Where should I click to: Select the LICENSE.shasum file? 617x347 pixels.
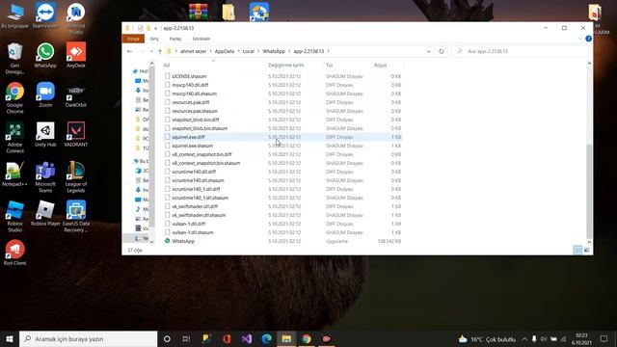pyautogui.click(x=282, y=76)
